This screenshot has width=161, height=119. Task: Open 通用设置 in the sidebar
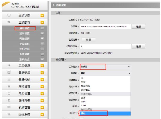24,28
